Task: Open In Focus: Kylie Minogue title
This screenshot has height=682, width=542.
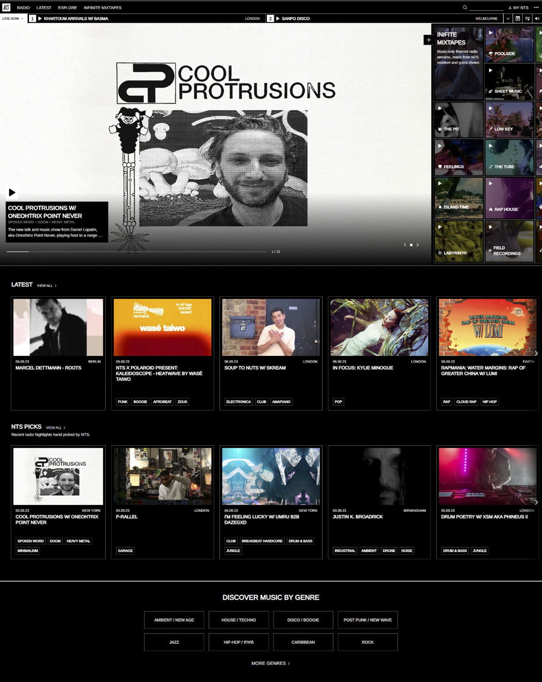Action: (363, 368)
